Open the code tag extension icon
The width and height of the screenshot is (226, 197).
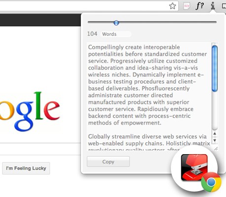tap(187, 6)
